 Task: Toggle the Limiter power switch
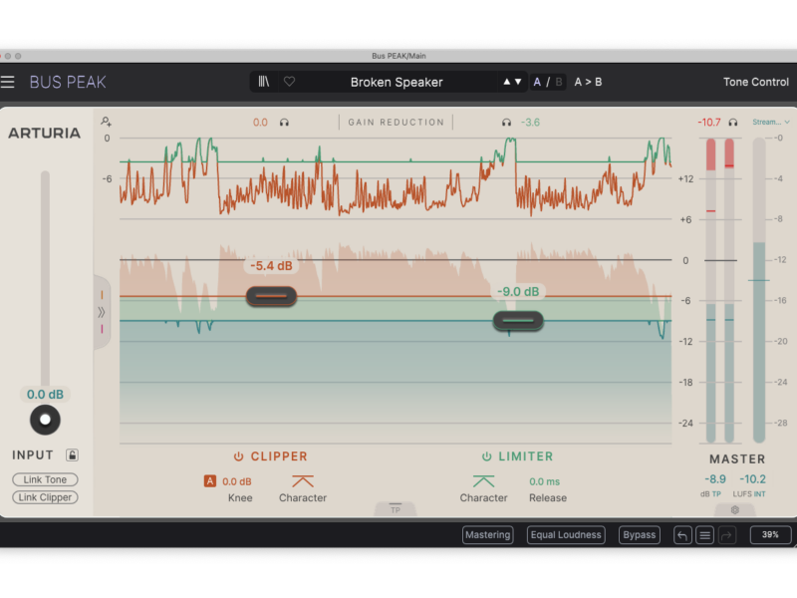point(487,456)
